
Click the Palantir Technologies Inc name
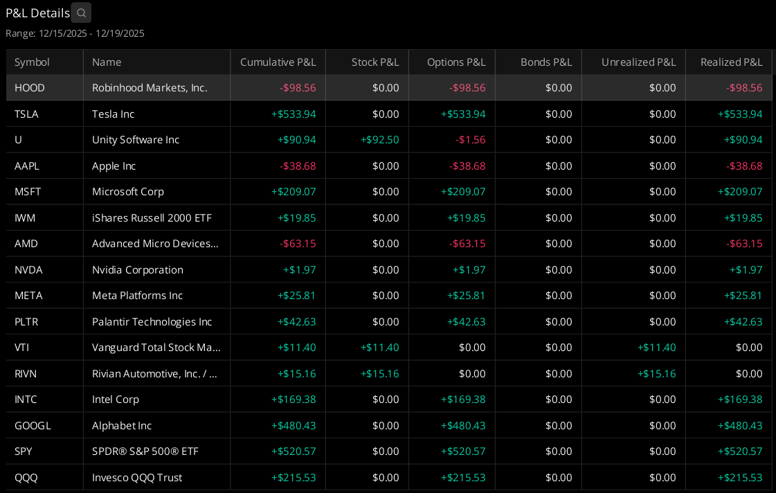coord(152,322)
